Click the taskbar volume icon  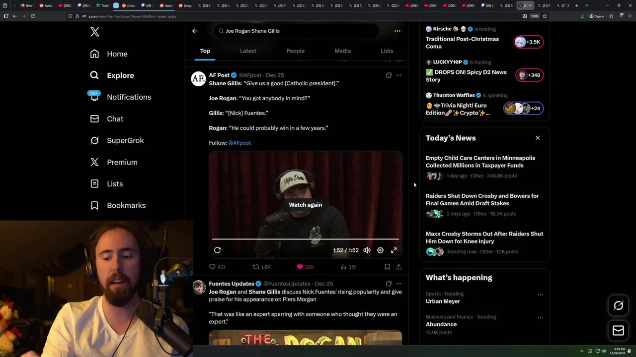pos(604,351)
